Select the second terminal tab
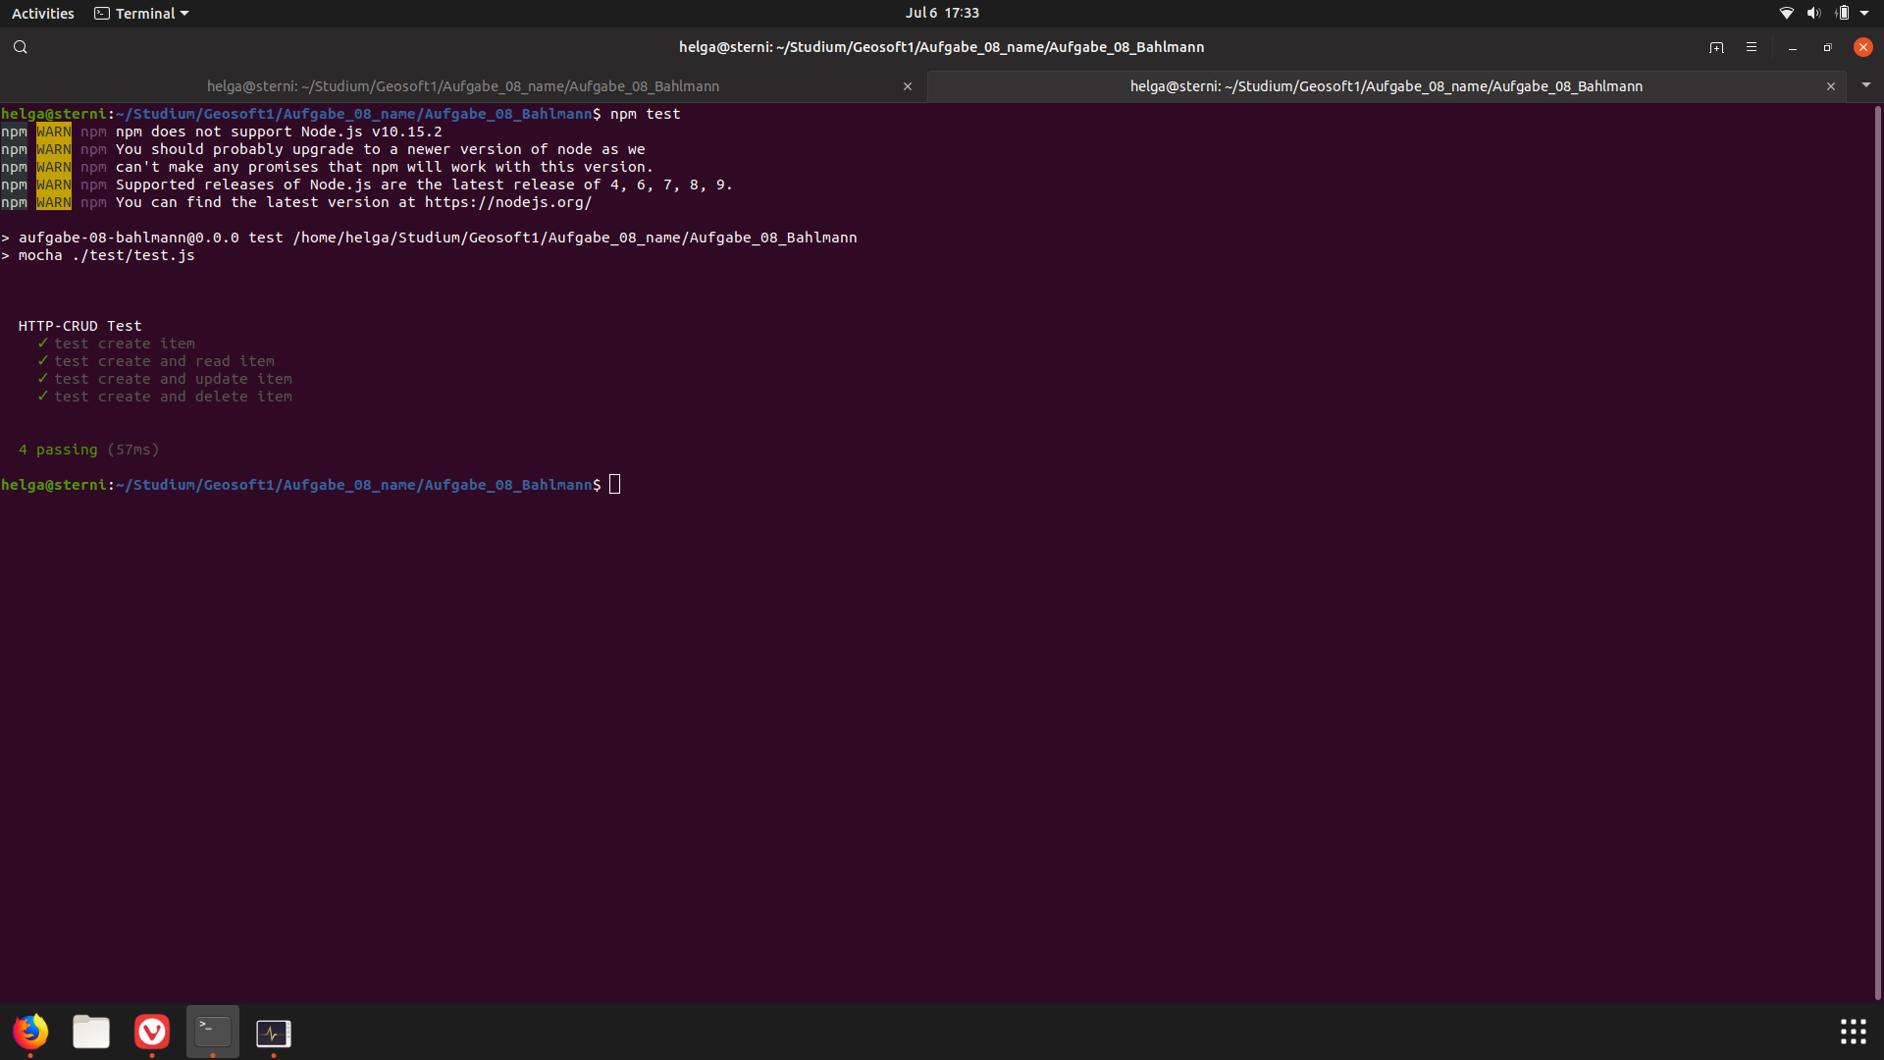1884x1060 pixels. click(x=1386, y=86)
